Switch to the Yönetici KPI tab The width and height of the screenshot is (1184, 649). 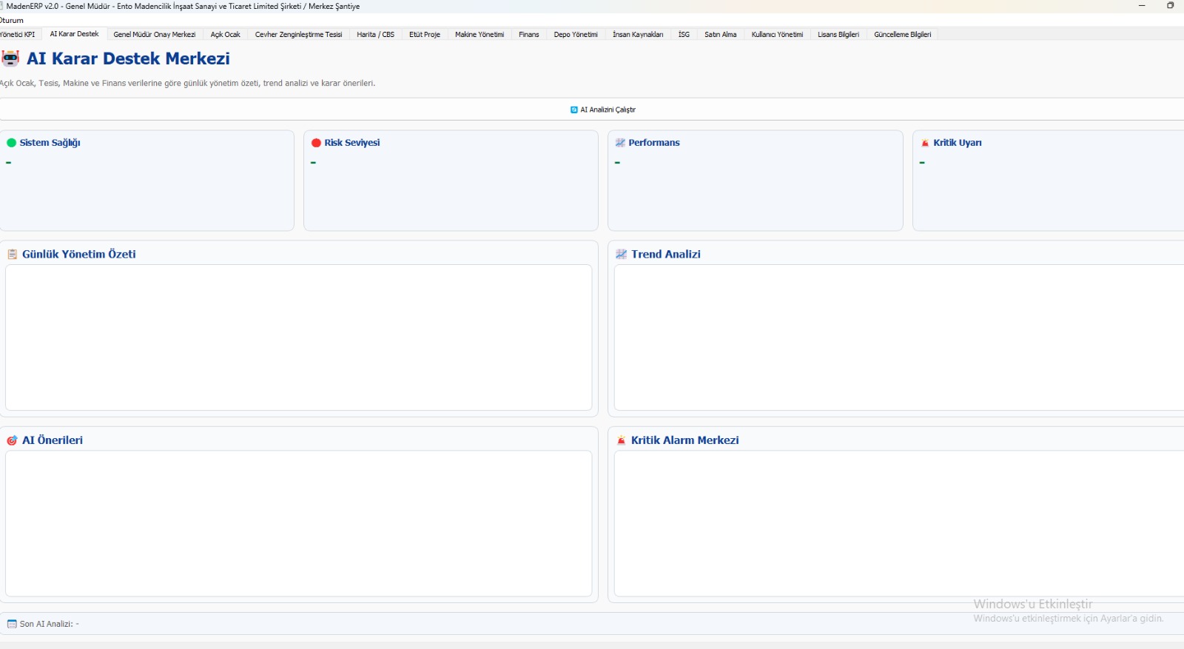[18, 35]
